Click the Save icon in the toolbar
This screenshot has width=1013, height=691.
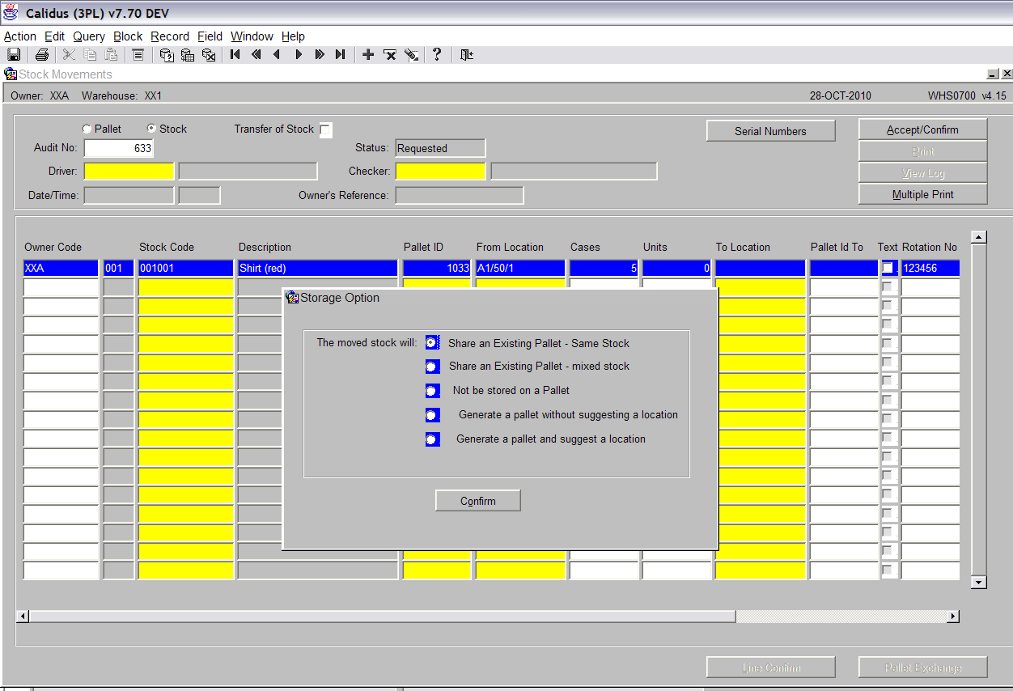pyautogui.click(x=14, y=55)
